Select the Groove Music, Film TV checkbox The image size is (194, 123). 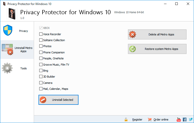pos(41,64)
